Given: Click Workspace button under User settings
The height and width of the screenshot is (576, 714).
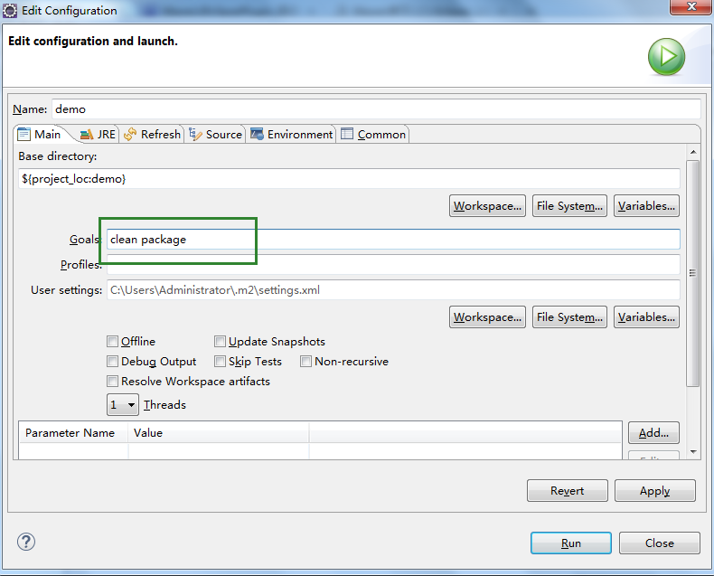Looking at the screenshot, I should pos(487,317).
